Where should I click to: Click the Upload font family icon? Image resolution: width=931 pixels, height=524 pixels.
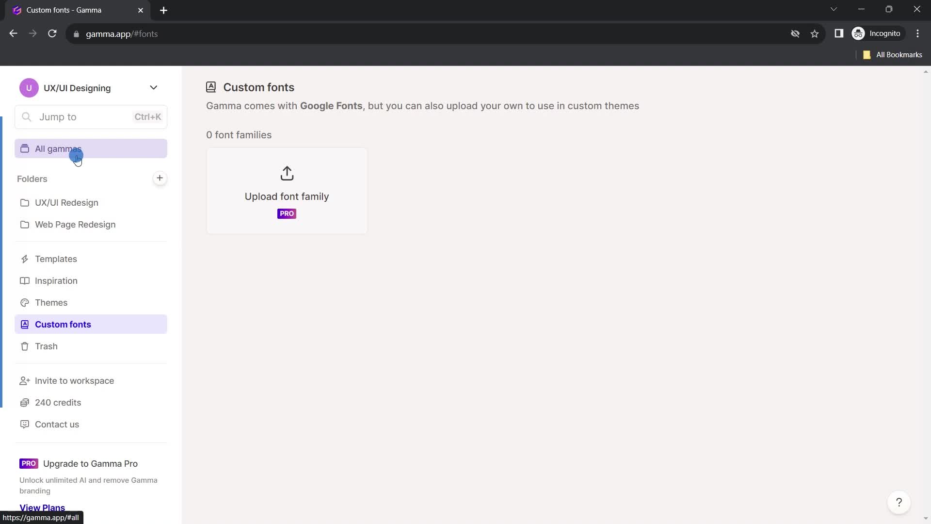[x=288, y=174]
